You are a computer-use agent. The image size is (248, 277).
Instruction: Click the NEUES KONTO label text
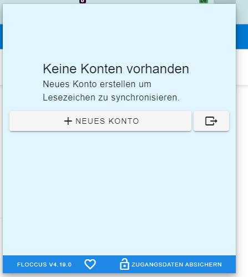[107, 121]
